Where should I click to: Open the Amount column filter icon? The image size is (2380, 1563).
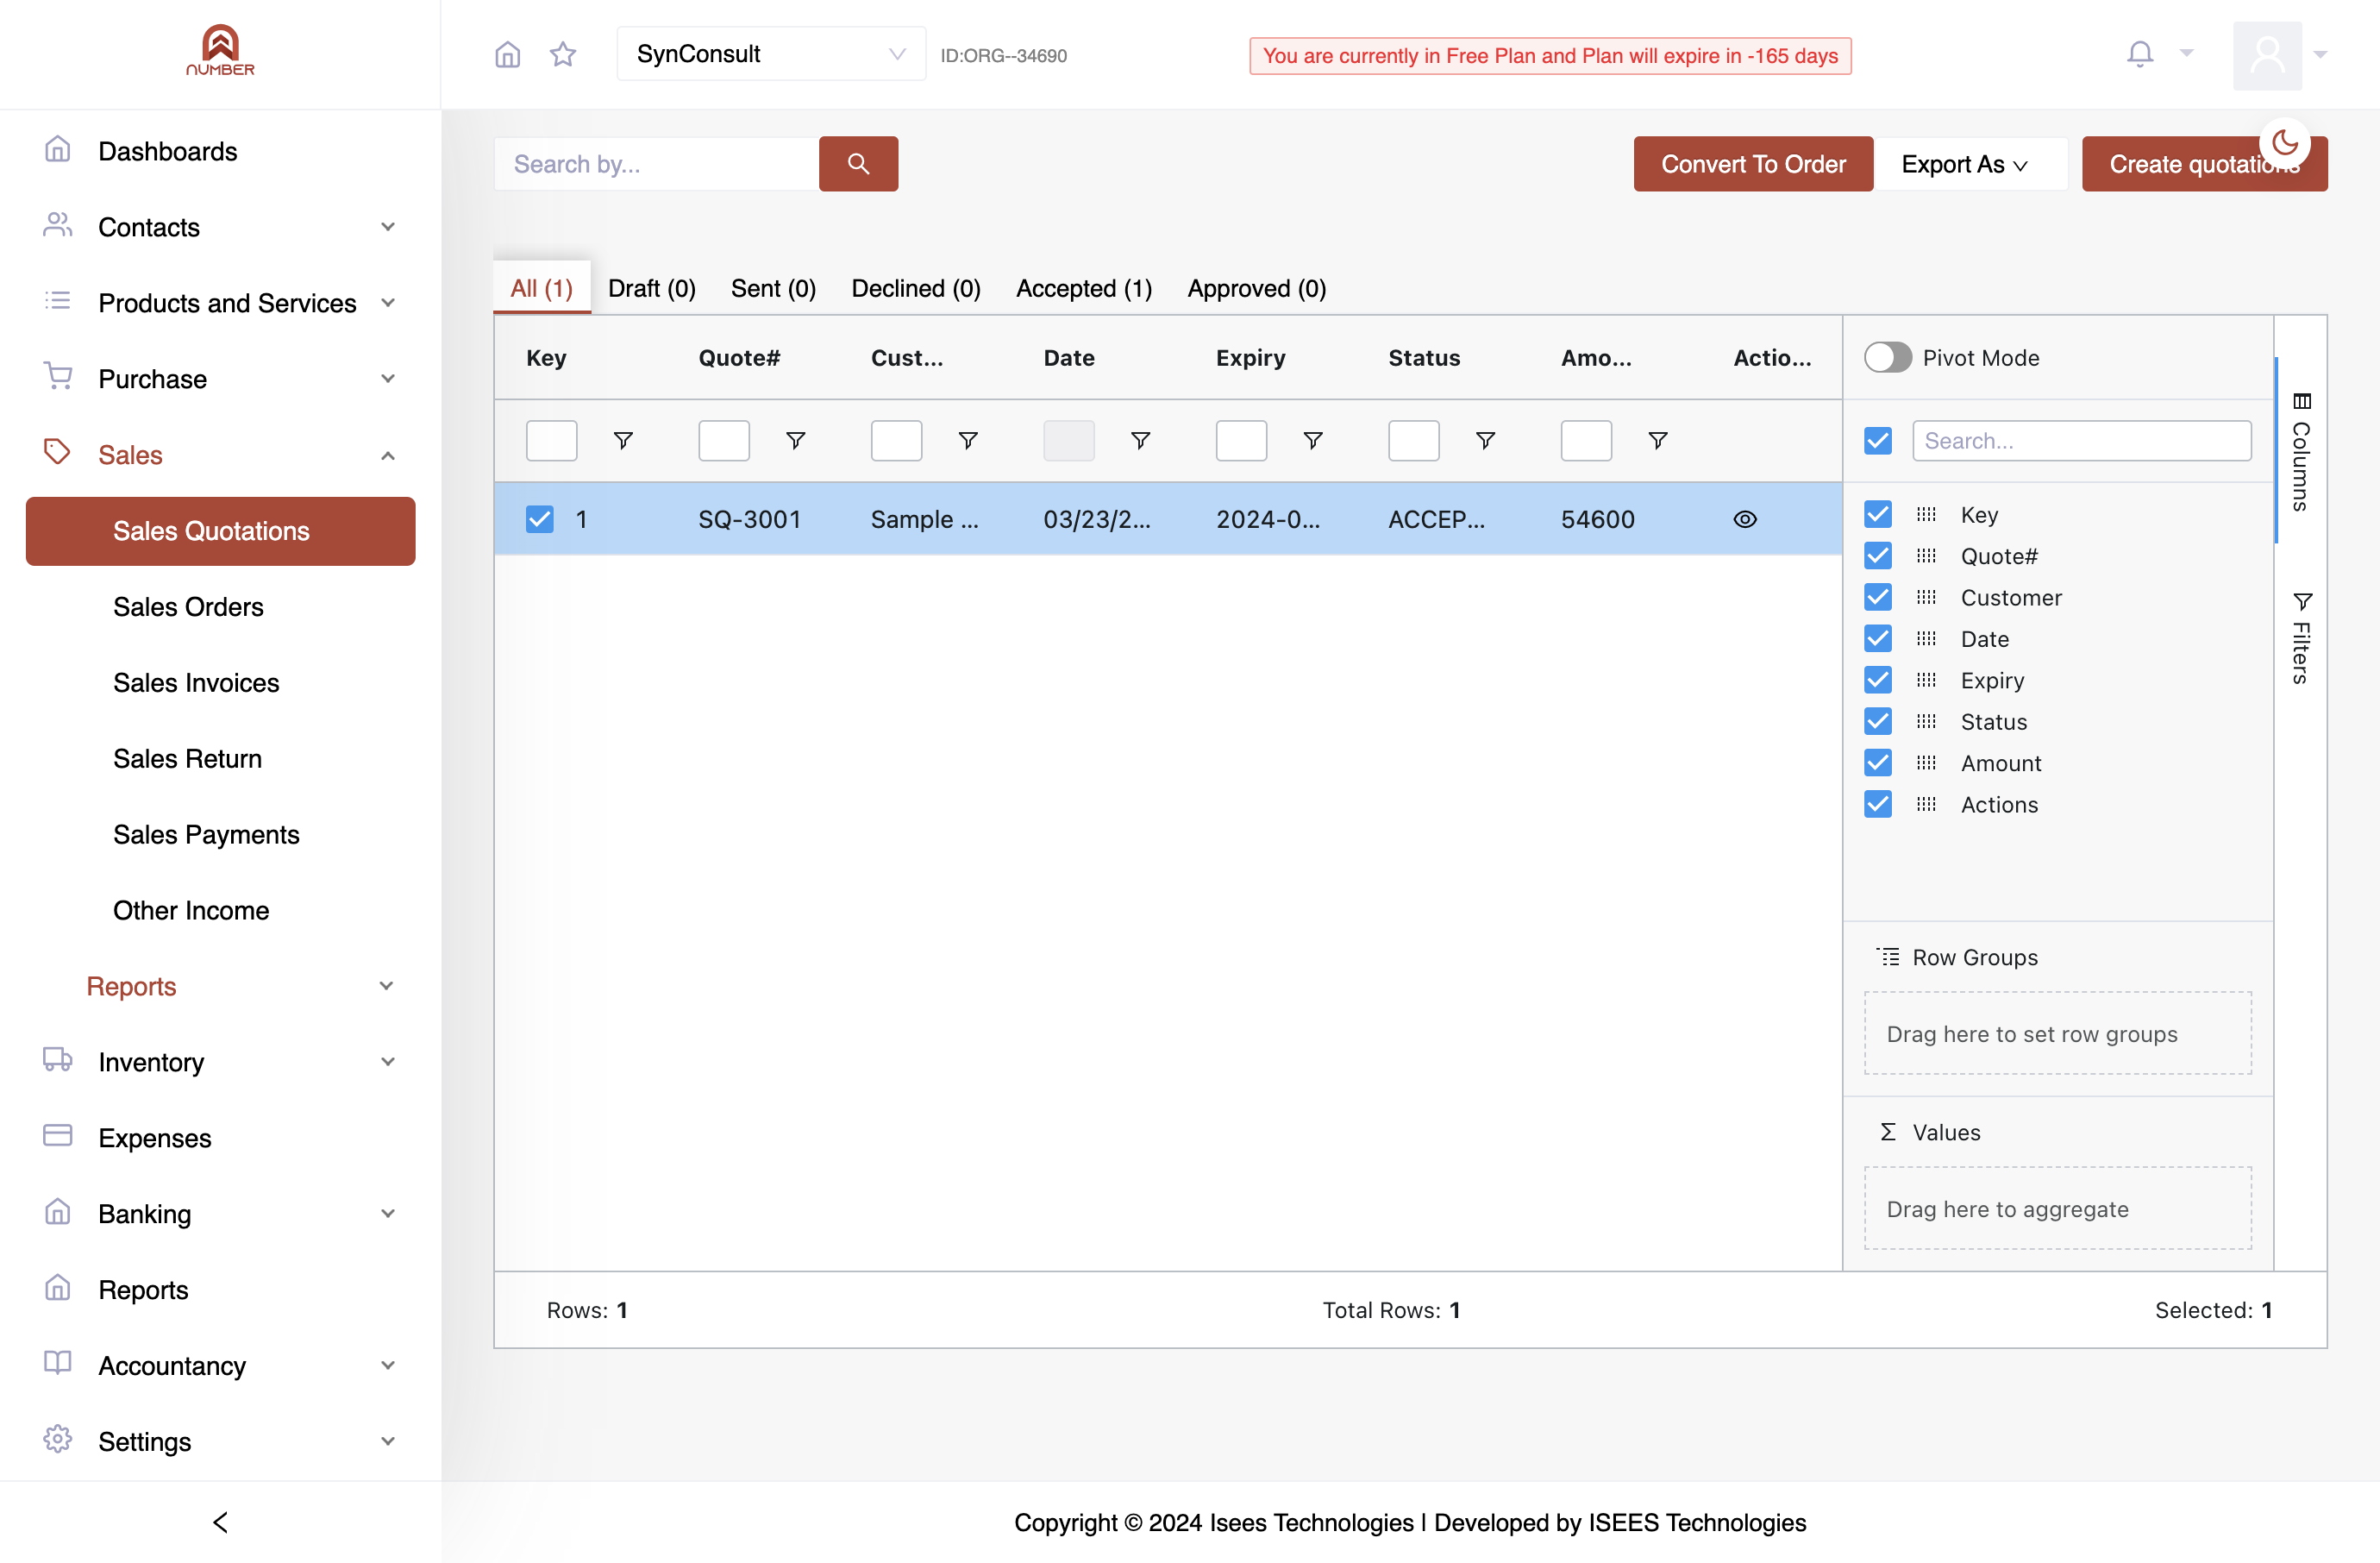pyautogui.click(x=1657, y=440)
